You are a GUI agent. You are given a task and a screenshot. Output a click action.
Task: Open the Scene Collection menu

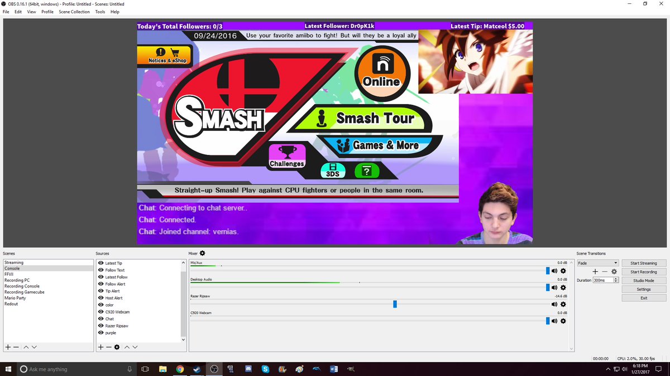click(74, 12)
